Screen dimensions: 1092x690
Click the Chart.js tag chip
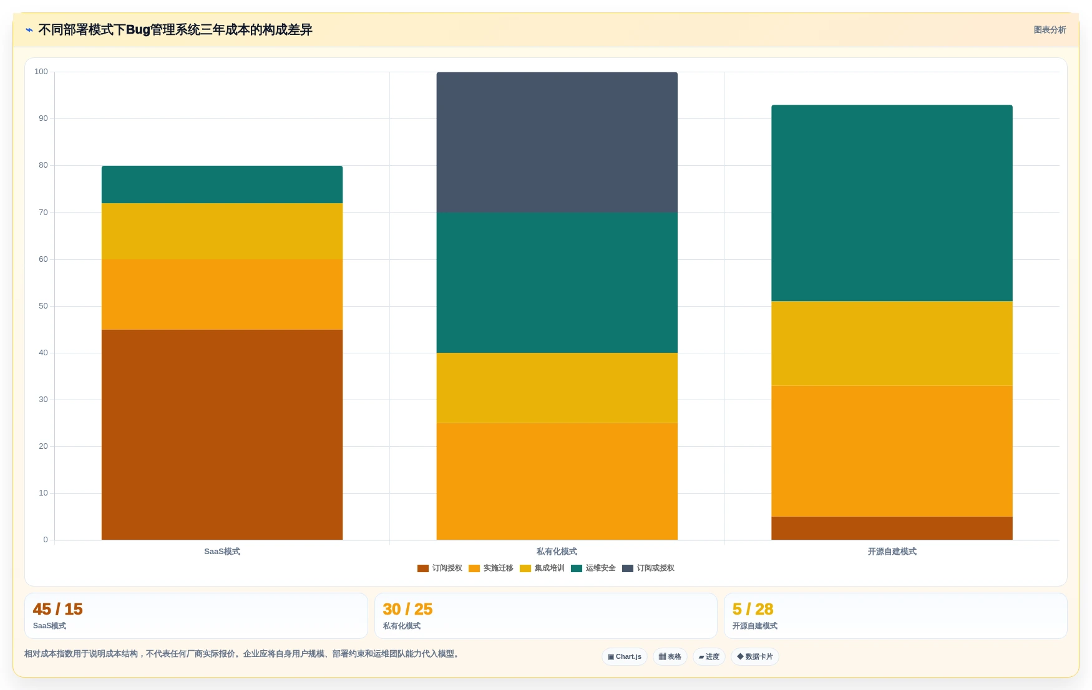point(625,657)
